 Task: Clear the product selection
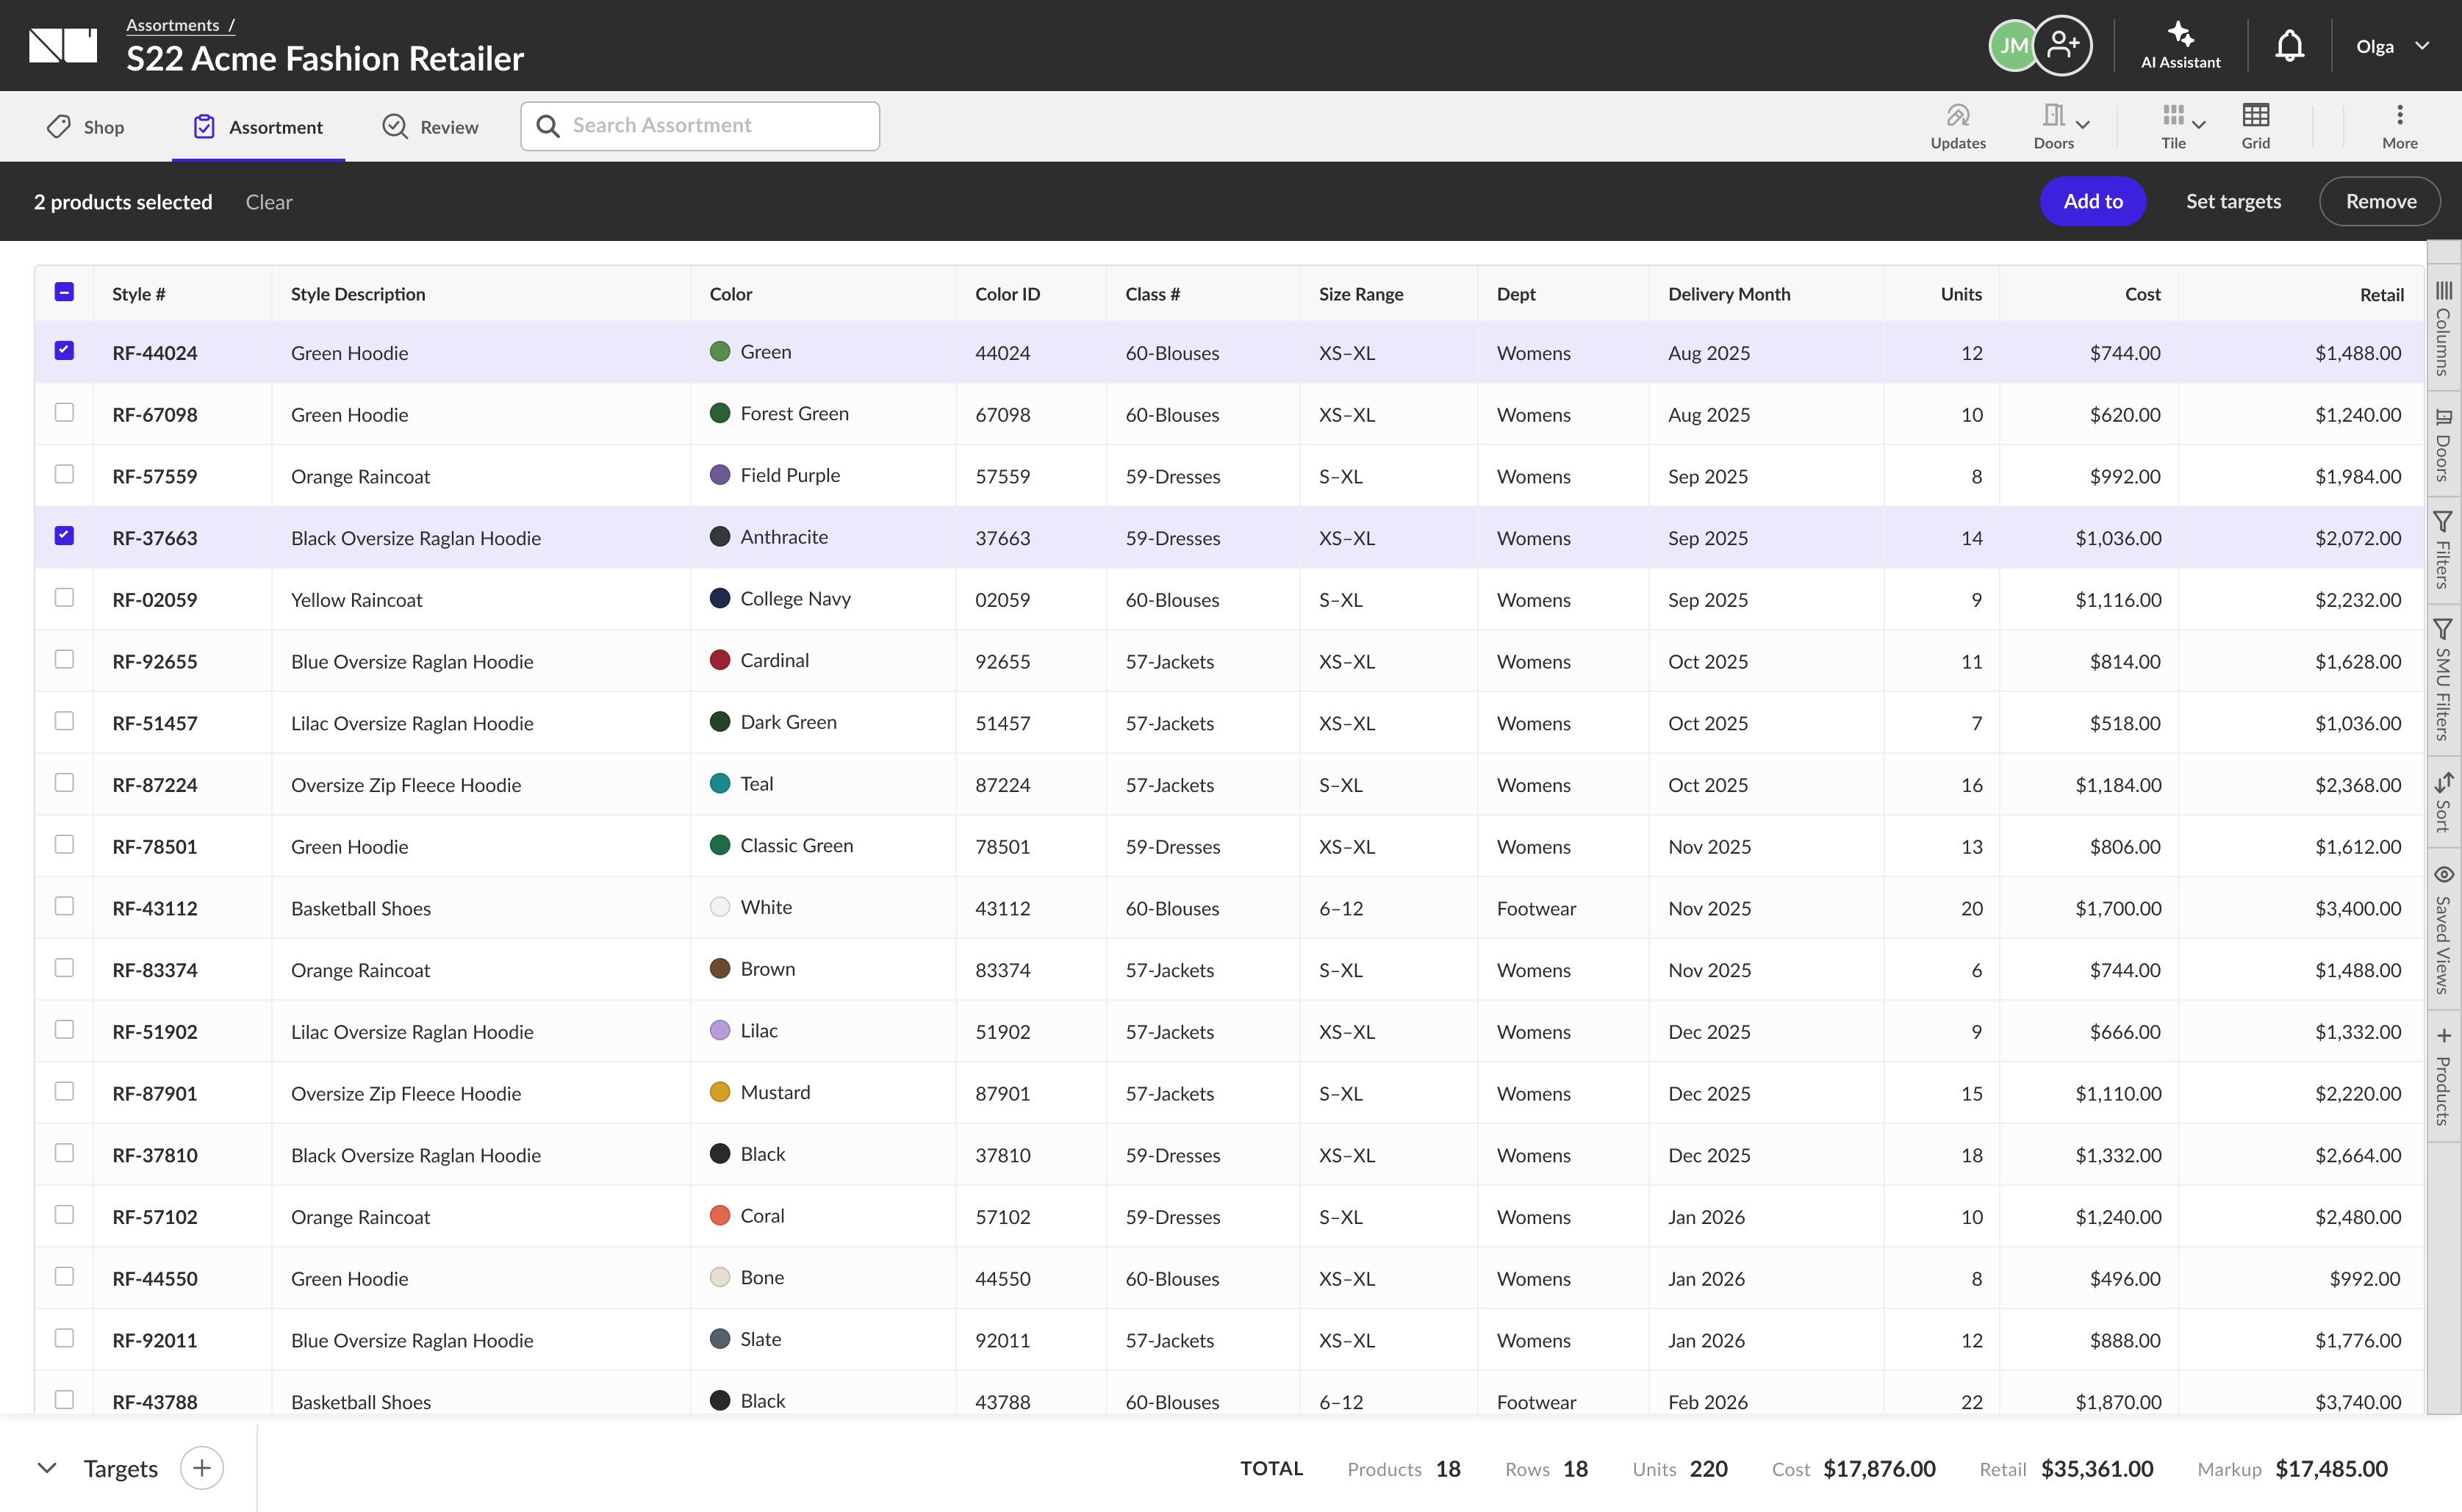point(269,202)
